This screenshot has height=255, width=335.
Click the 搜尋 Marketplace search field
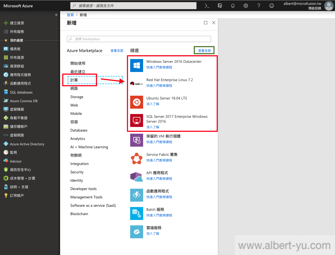tap(139, 39)
